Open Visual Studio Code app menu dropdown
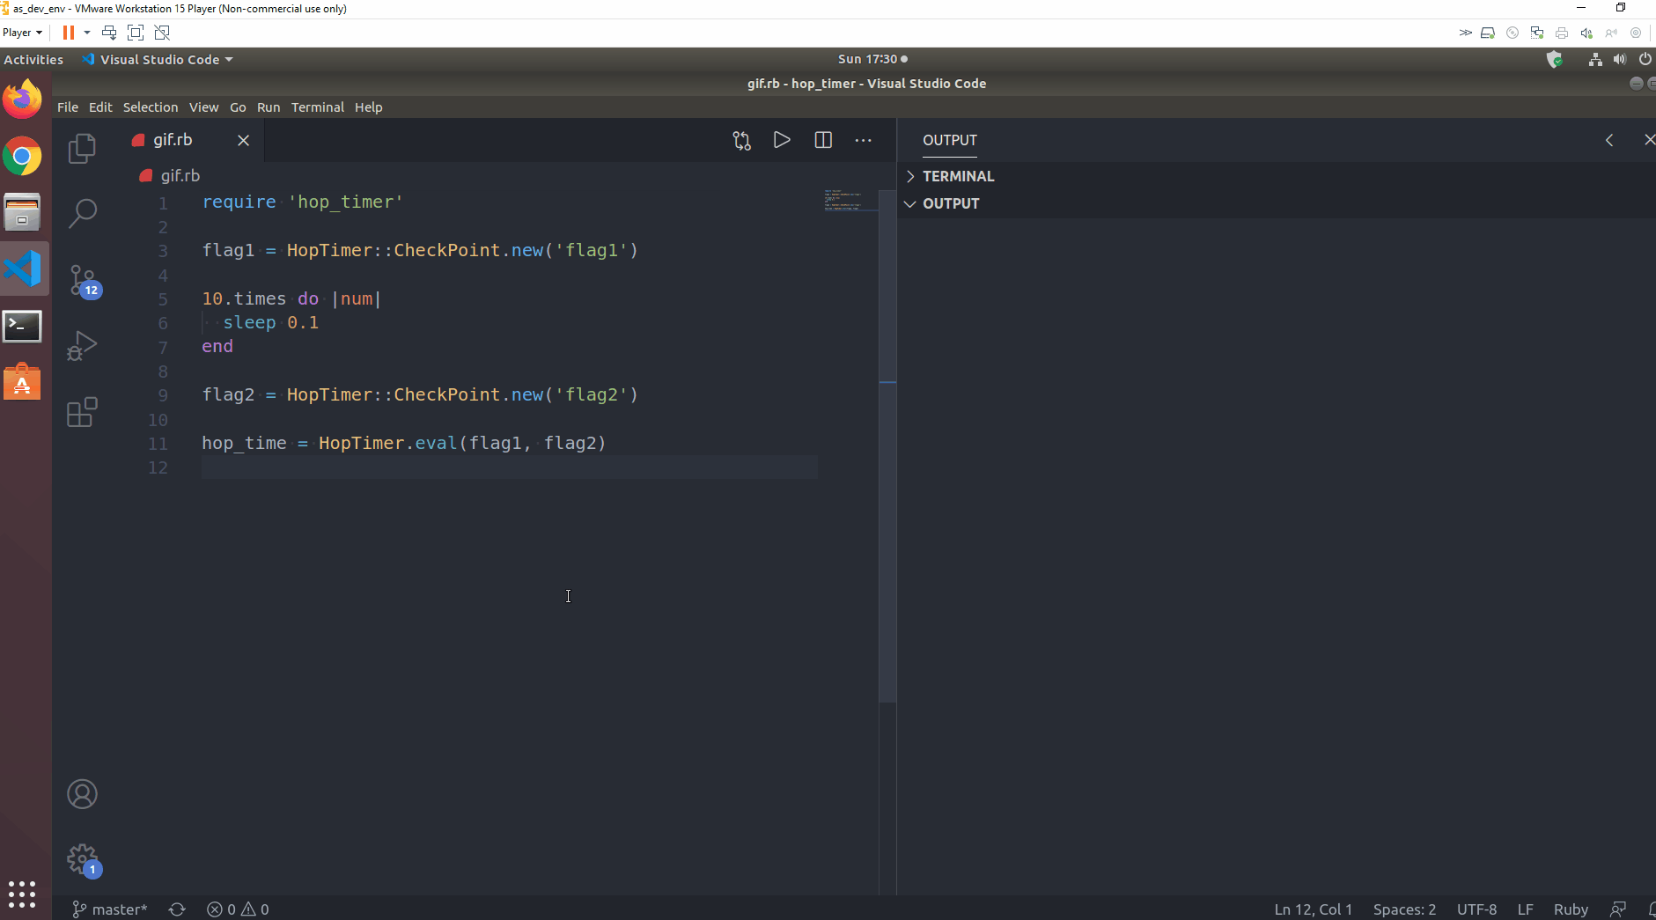This screenshot has height=920, width=1656. 158,59
